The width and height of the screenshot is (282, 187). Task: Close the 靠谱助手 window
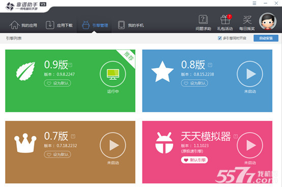(276, 3)
